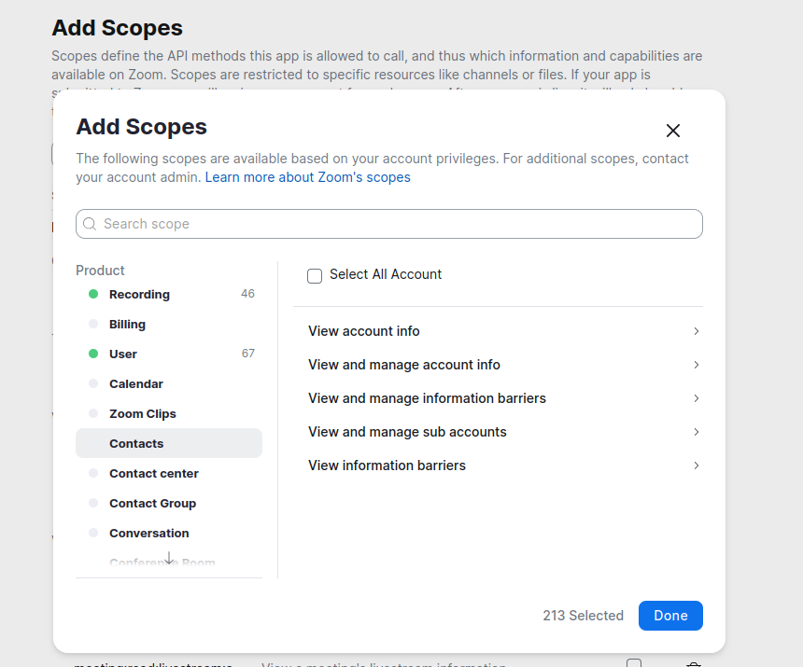Click the search magnifier icon
This screenshot has height=667, width=803.
pos(90,224)
